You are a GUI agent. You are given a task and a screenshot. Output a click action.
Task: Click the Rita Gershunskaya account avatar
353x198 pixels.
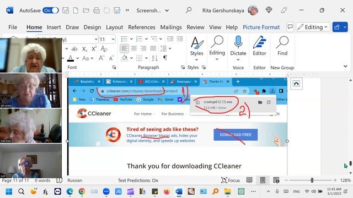pos(253,10)
